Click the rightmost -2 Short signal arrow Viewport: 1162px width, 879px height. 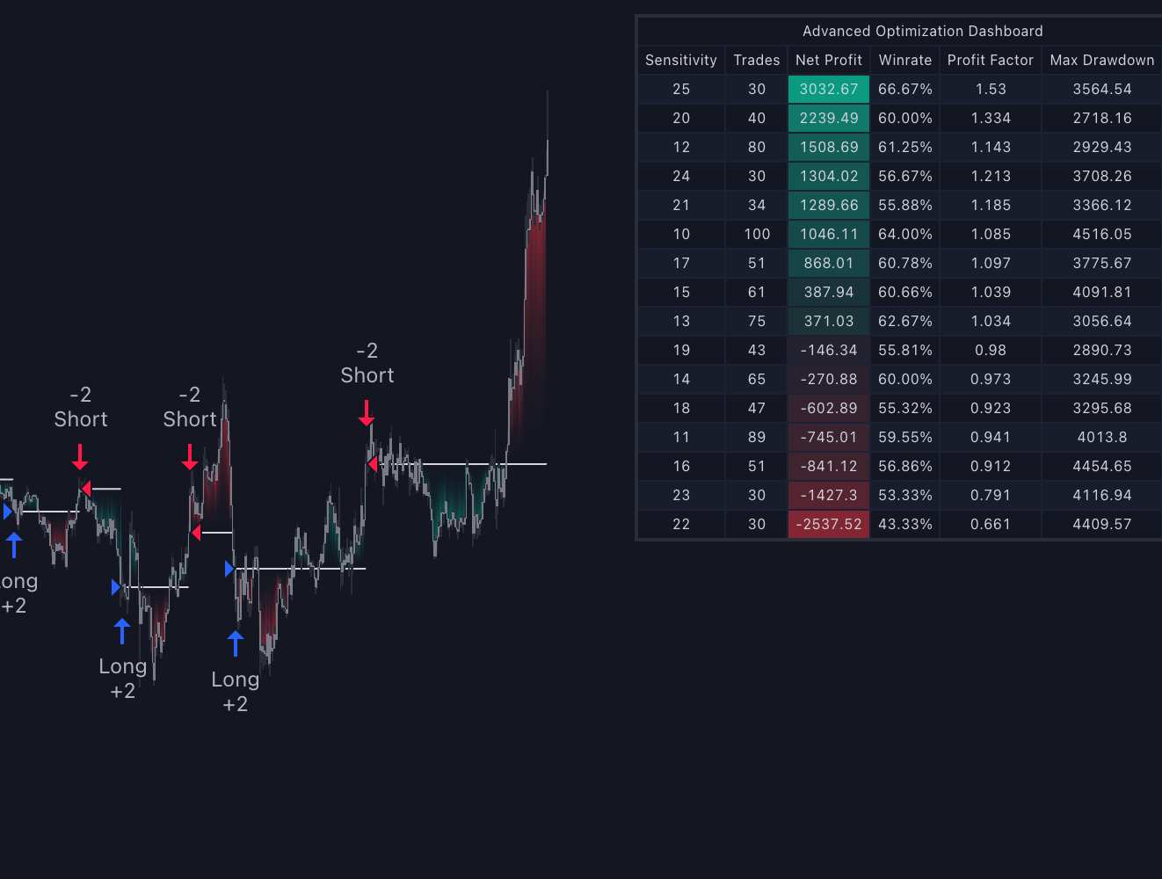[x=367, y=413]
